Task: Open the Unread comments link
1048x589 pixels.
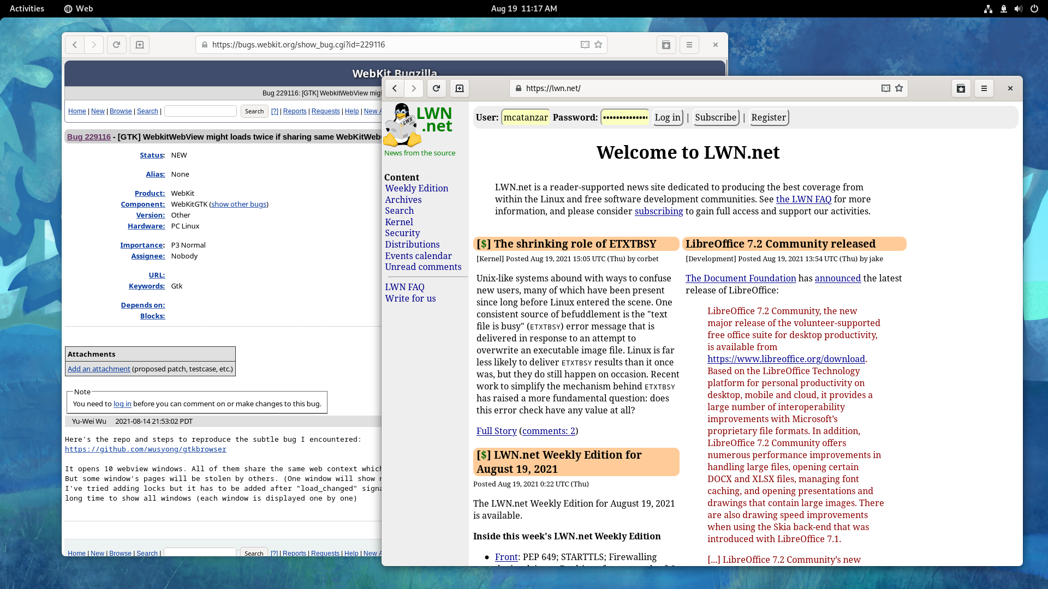Action: click(x=423, y=267)
